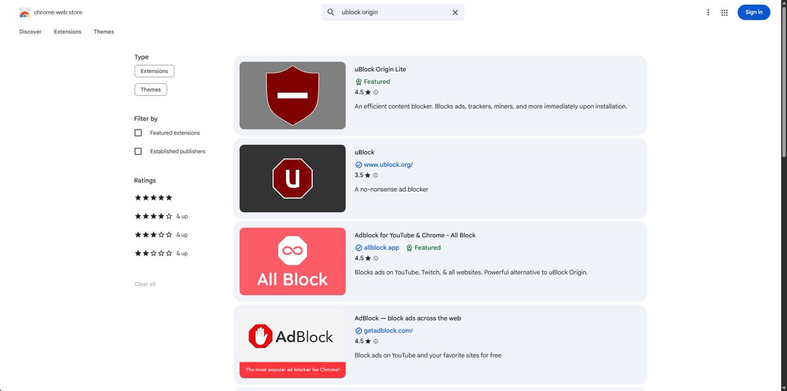Click into the ublock origin search field
This screenshot has height=391, width=787.
click(x=393, y=12)
